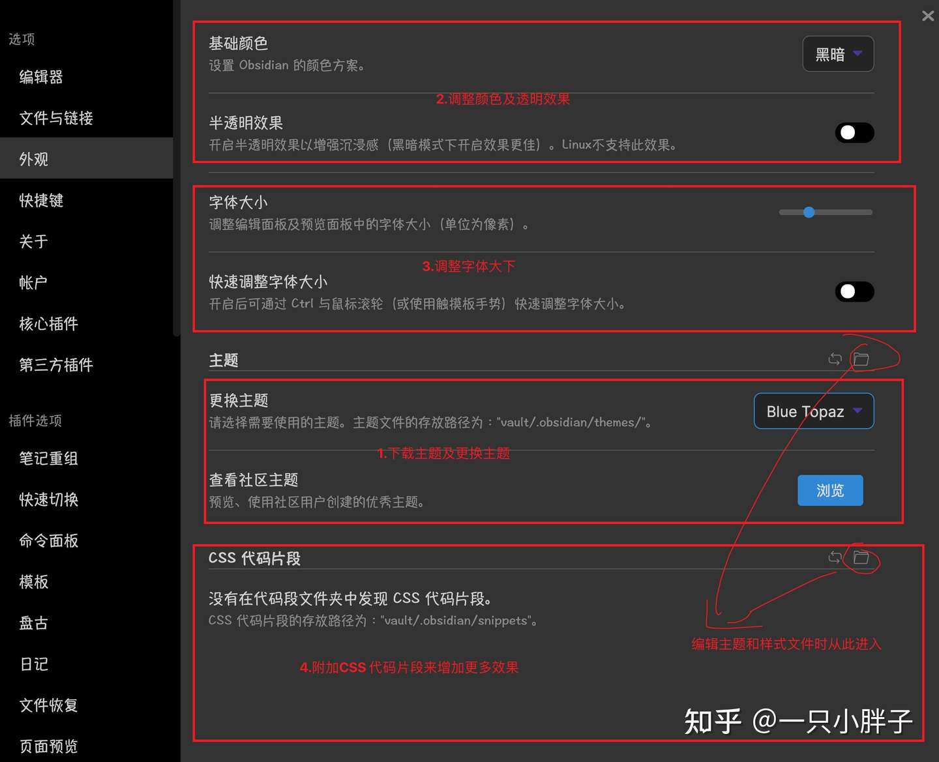Open 快速切换 plugin options

pos(87,499)
